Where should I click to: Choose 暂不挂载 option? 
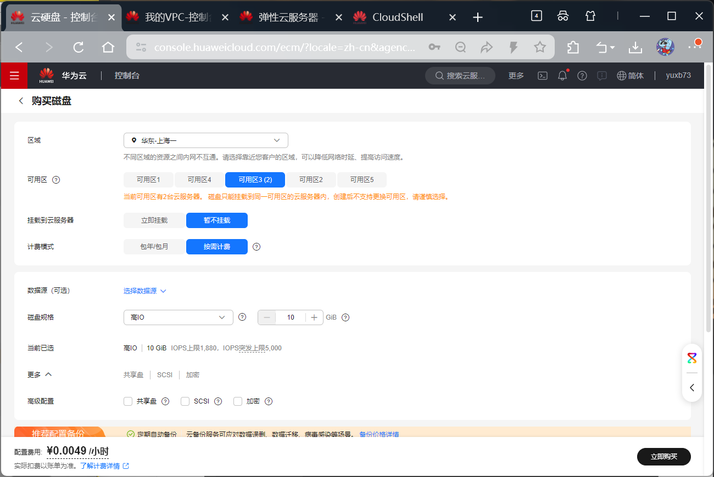pos(217,220)
